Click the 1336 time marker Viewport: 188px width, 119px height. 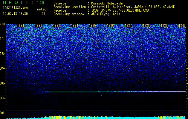tap(110, 26)
